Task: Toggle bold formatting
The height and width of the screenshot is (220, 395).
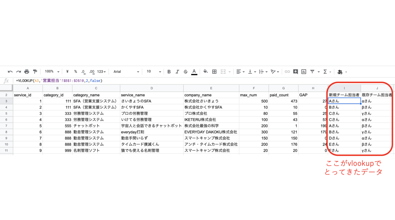Action: point(169,71)
